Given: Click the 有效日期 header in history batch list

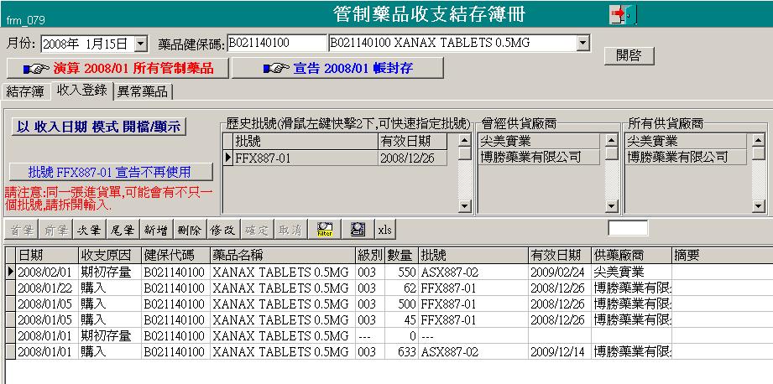Looking at the screenshot, I should [413, 142].
